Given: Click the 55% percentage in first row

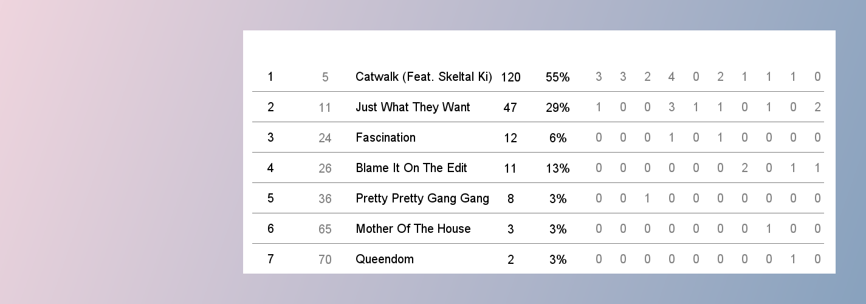Looking at the screenshot, I should point(557,77).
